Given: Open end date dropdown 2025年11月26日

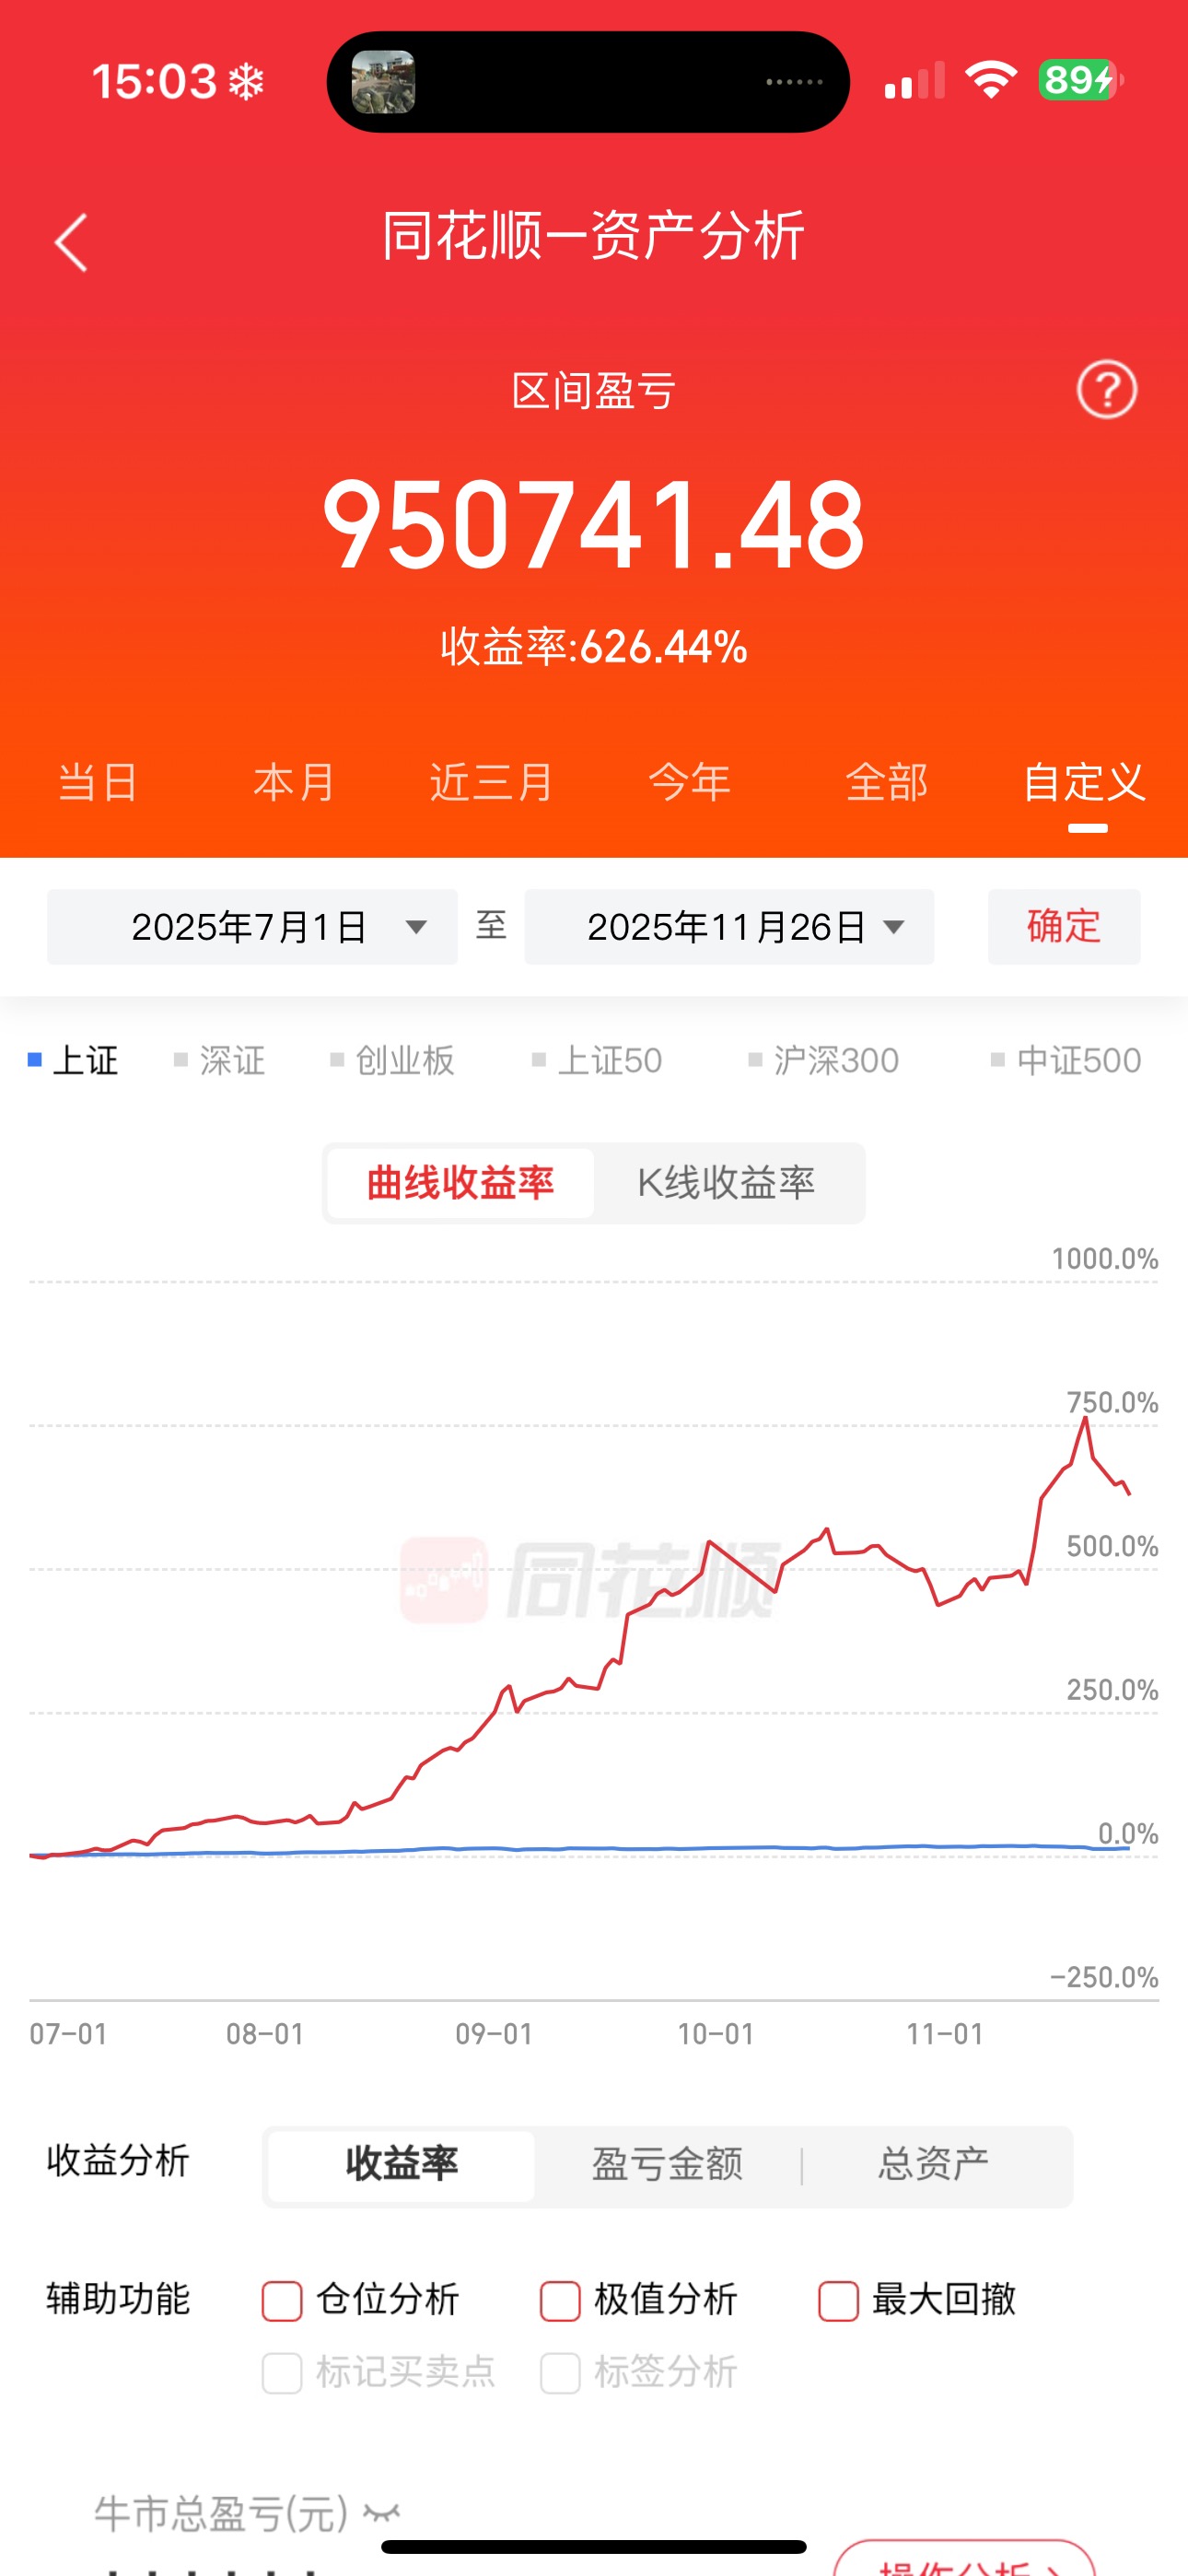Looking at the screenshot, I should pyautogui.click(x=729, y=927).
